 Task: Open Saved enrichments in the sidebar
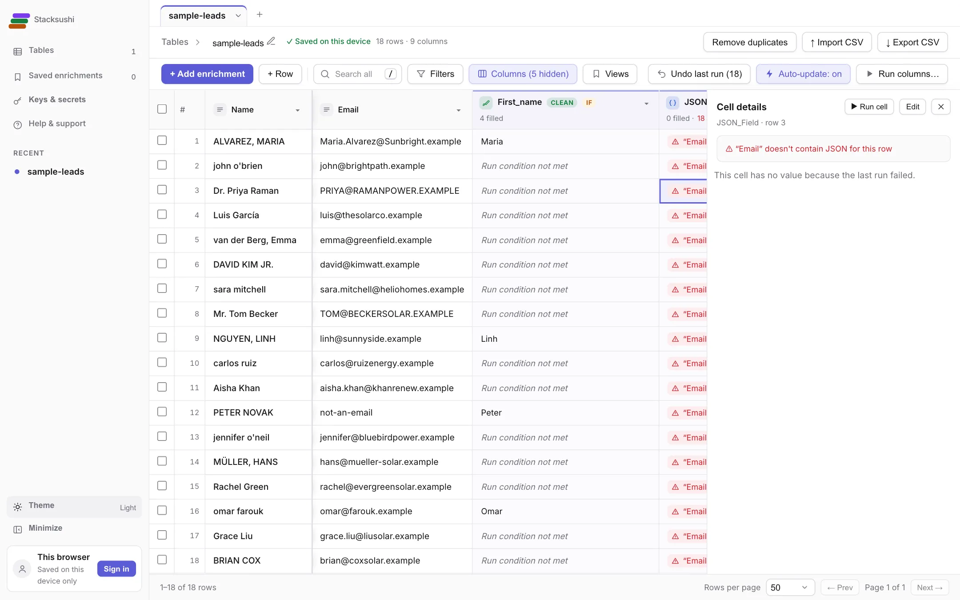[74, 76]
